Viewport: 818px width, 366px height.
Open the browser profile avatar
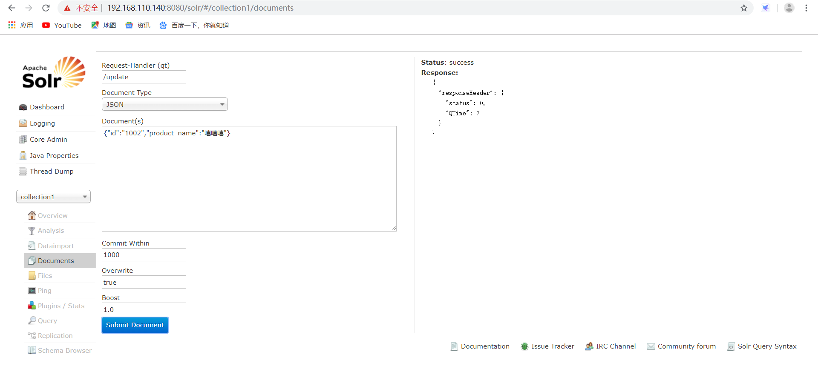coord(789,8)
